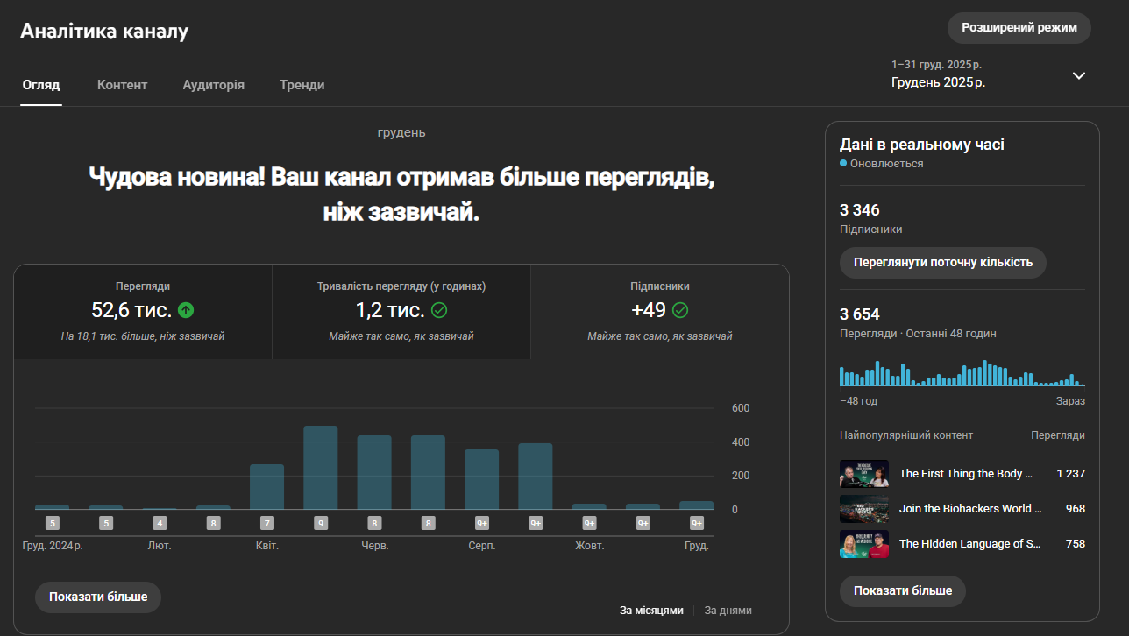Image resolution: width=1129 pixels, height=636 pixels.
Task: Open thumbnail of The Hidden Language video
Action: pos(864,544)
